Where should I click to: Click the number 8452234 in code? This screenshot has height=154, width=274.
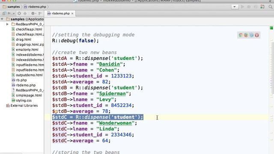[121, 105]
